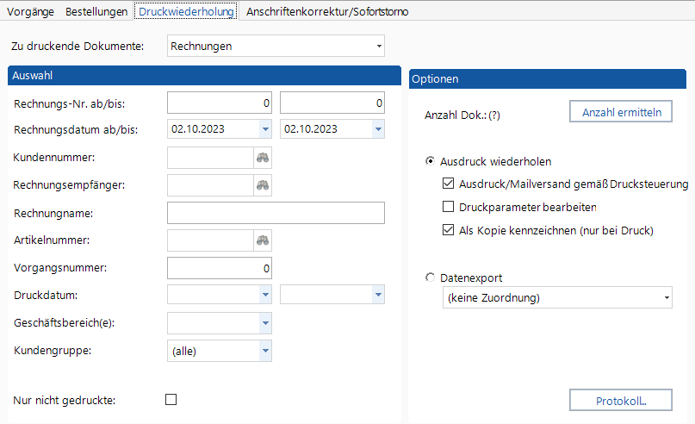Select the Datenexport radio button
Screen dimensions: 695x424
(430, 277)
